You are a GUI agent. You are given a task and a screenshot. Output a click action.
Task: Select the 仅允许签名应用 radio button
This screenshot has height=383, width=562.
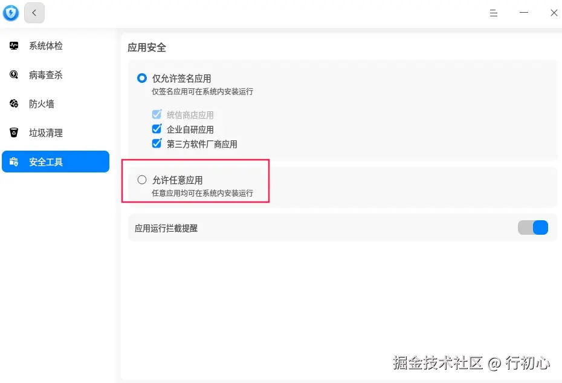click(x=141, y=77)
